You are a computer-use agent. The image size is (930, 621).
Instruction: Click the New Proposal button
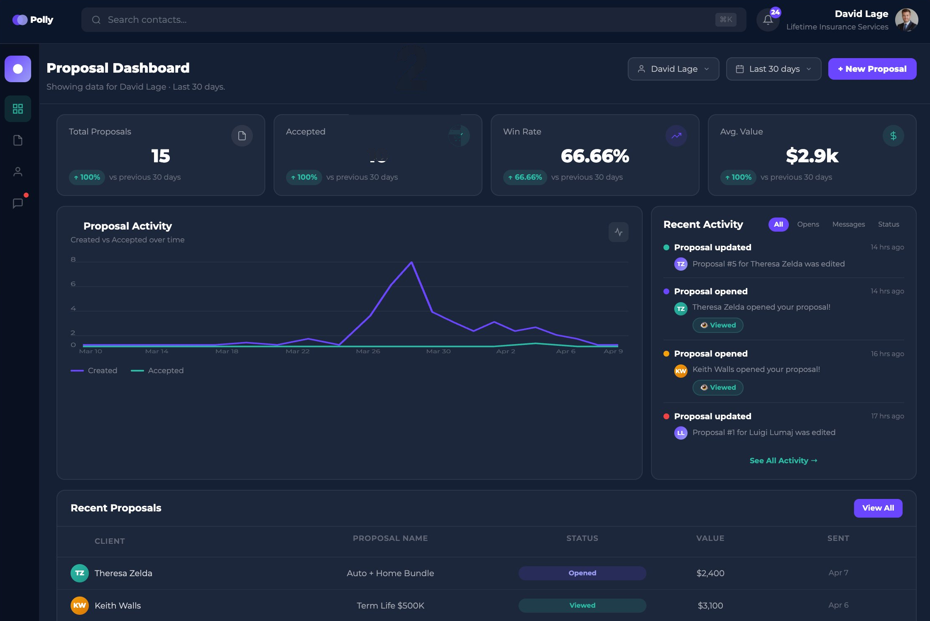click(x=872, y=69)
